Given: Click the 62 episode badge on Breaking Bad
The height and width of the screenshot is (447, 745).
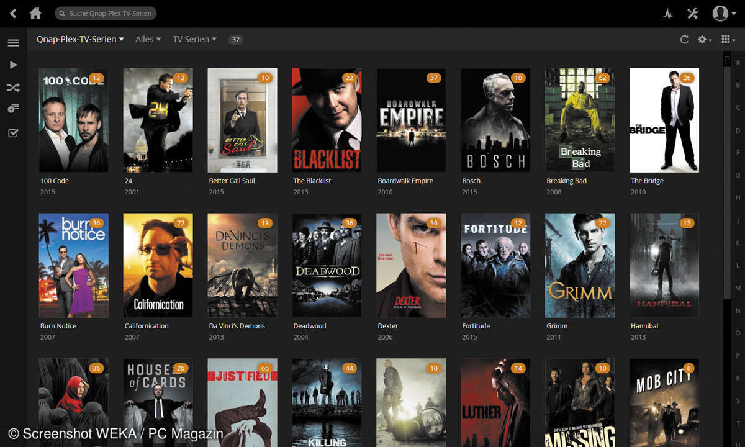Looking at the screenshot, I should (x=602, y=78).
